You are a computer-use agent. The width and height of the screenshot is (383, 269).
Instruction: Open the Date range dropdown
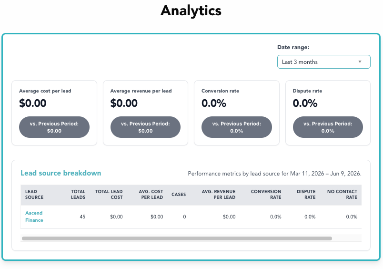[x=323, y=62]
